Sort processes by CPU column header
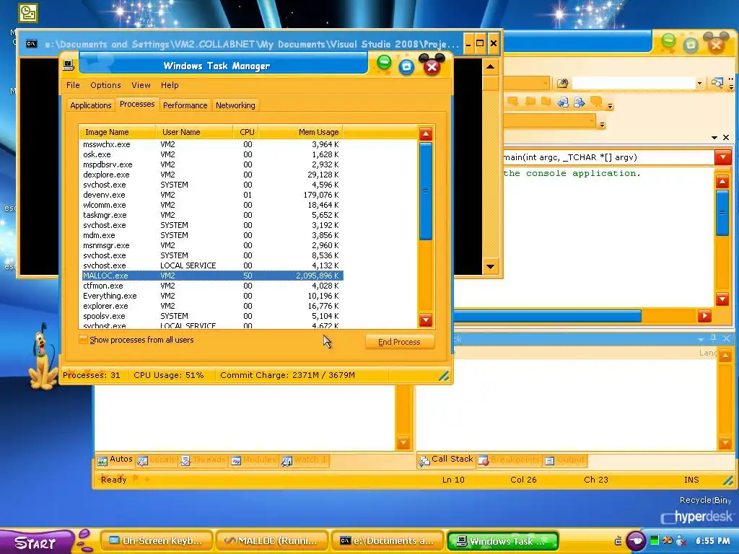The height and width of the screenshot is (554, 739). [246, 132]
